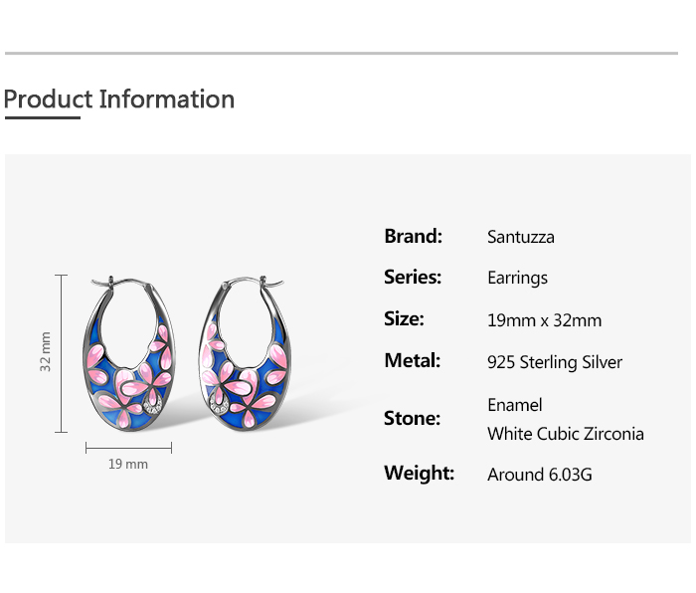Click the horizontal width dimension line
The height and width of the screenshot is (593, 696).
click(128, 448)
